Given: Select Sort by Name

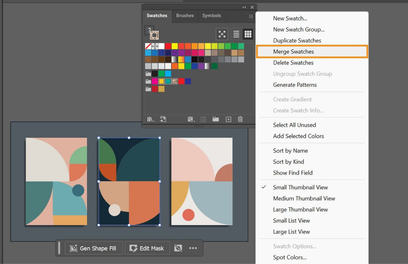Looking at the screenshot, I should 290,151.
